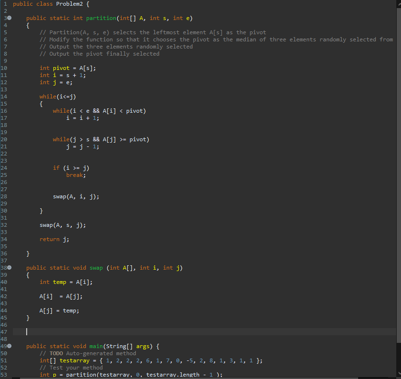Select the class name Problem2
This screenshot has width=401, height=379.
coord(69,4)
